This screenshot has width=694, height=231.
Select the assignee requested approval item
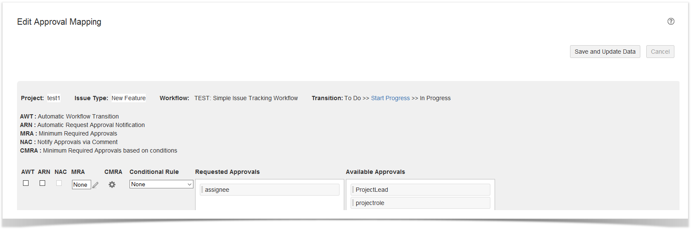click(270, 190)
